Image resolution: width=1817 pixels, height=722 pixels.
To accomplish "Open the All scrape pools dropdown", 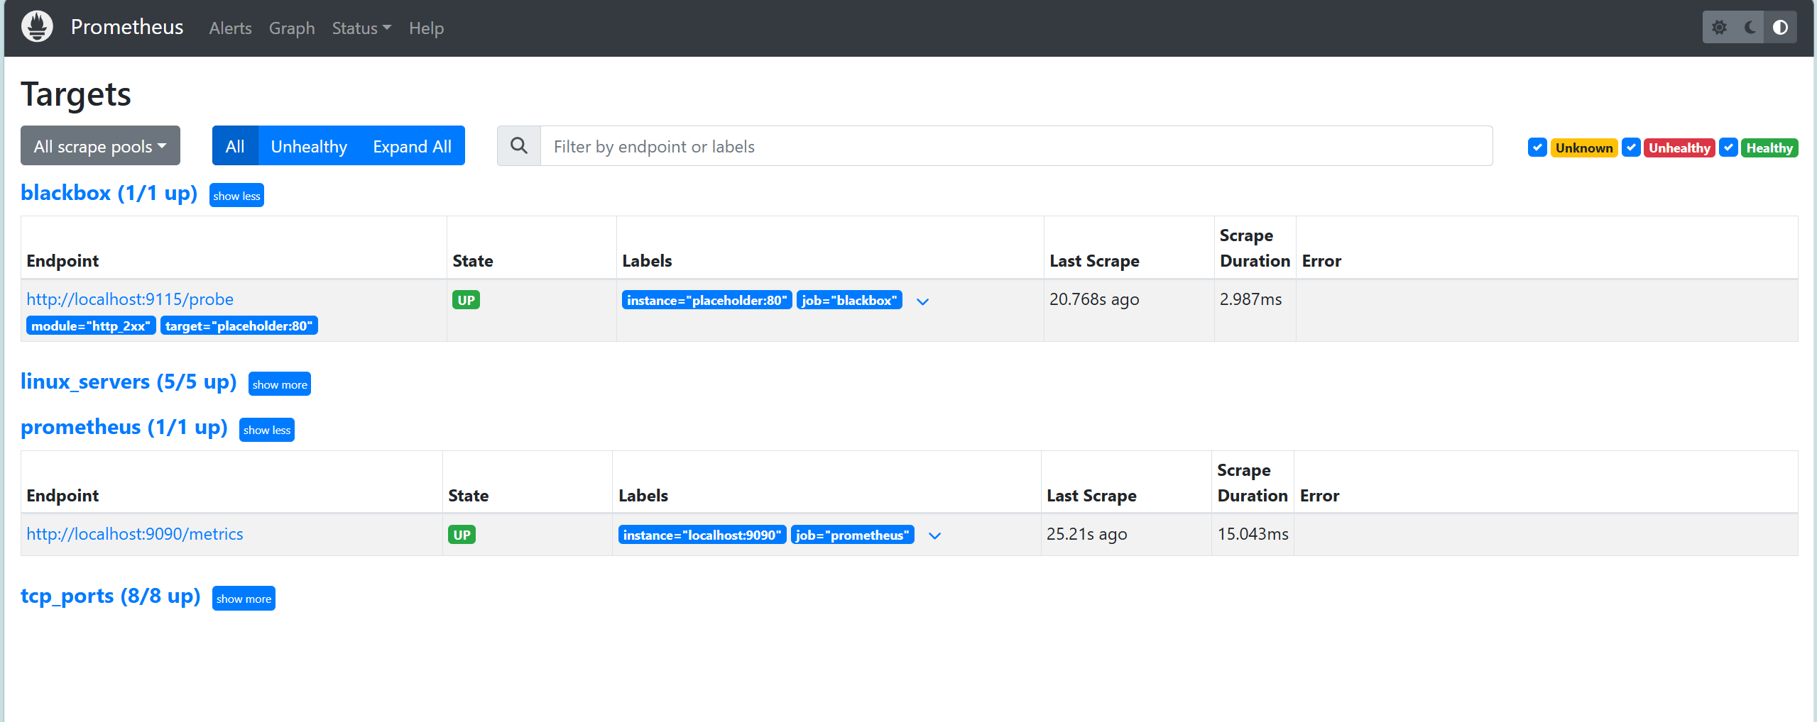I will click(x=100, y=146).
